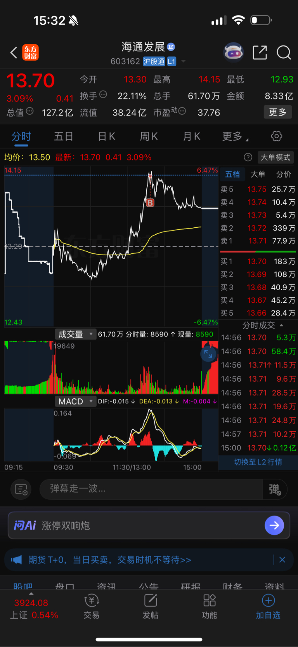Viewport: 298px width, 647px height.
Task: Select the 五档 tab
Action: point(232,174)
